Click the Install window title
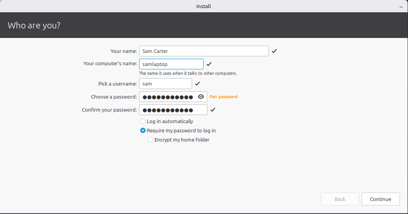This screenshot has width=408, height=214. tap(204, 6)
